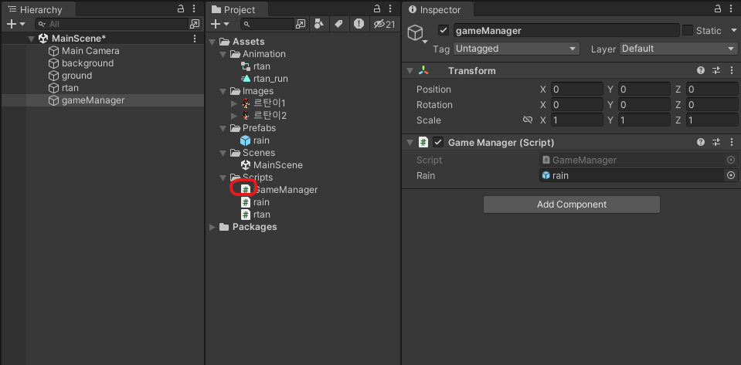Open search window icon in Project
This screenshot has height=365, width=741.
tap(301, 24)
